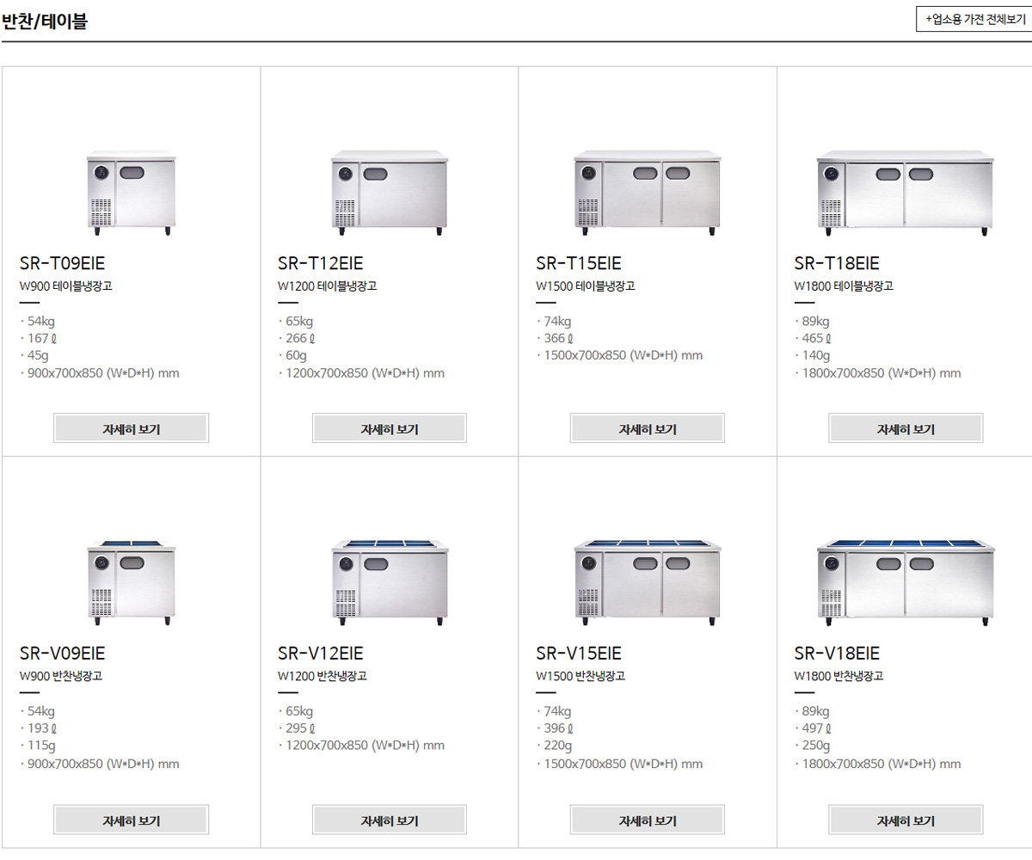Select the SR-T15EIE model name title
The height and width of the screenshot is (860, 1032).
[x=578, y=264]
